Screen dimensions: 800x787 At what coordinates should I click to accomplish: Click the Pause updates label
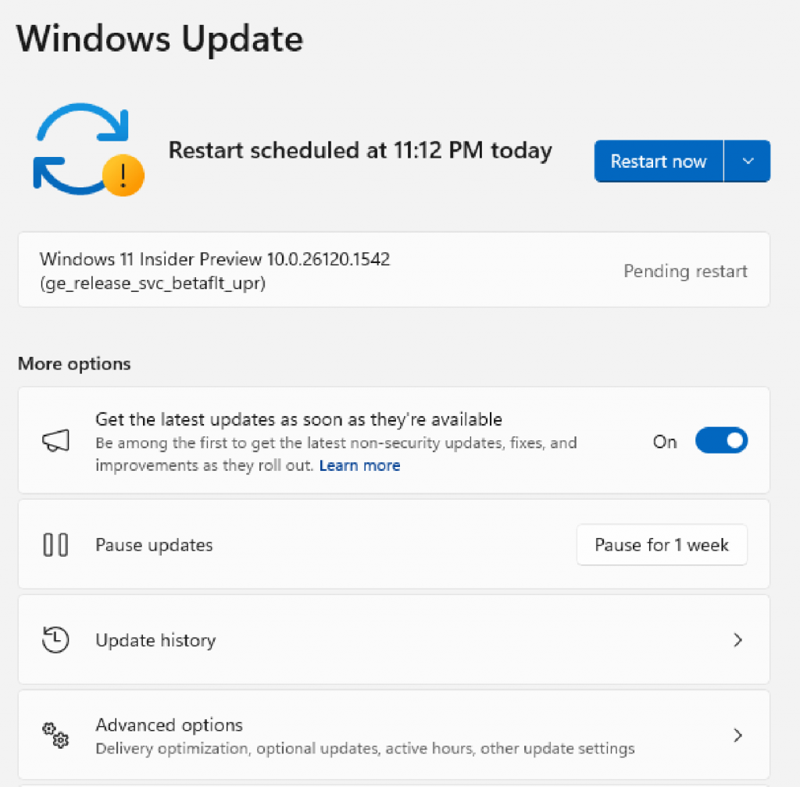[x=154, y=545]
